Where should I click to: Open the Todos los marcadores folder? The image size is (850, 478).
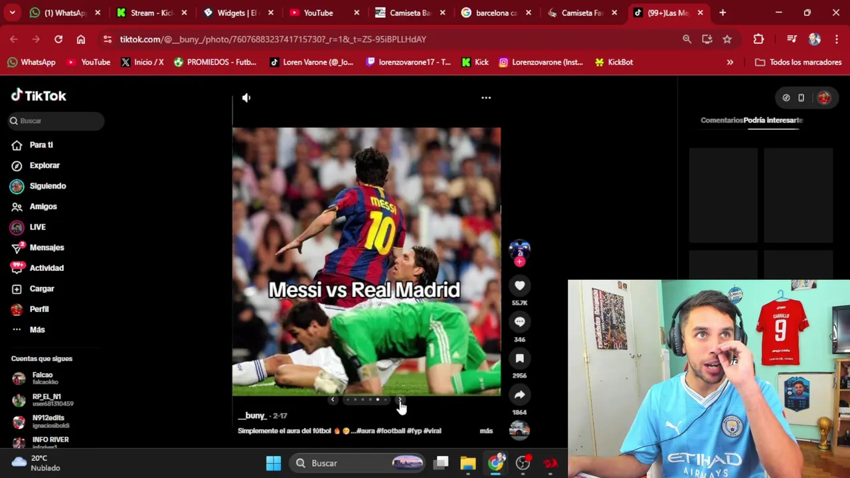coord(798,62)
